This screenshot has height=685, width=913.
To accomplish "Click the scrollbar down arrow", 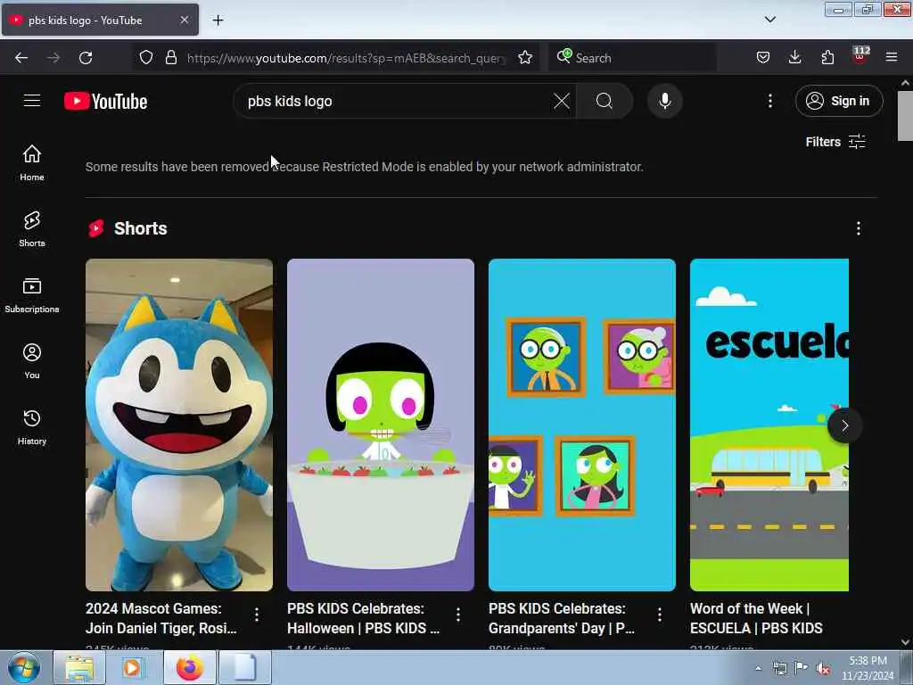I will tap(905, 642).
